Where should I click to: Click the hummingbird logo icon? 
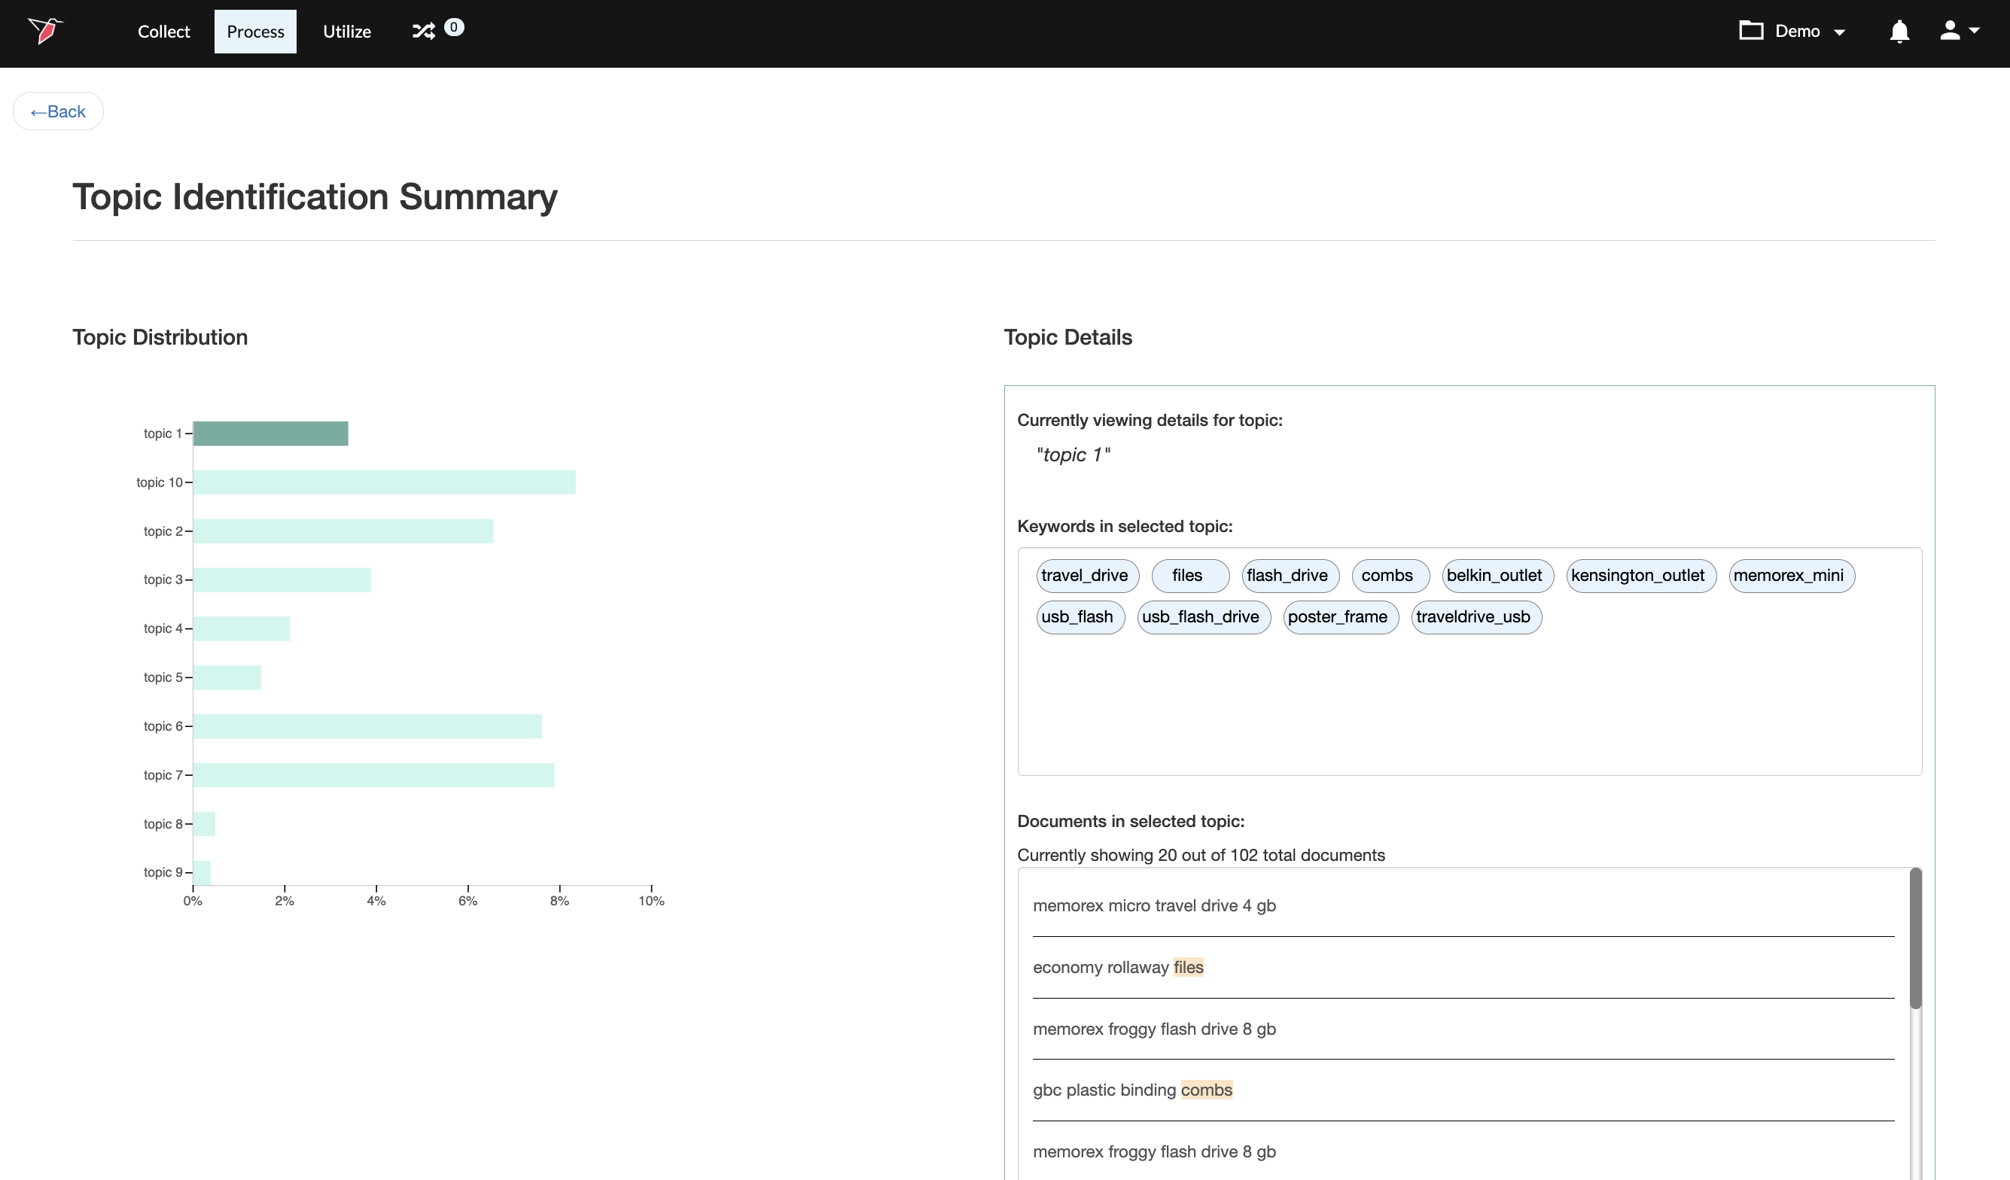45,30
